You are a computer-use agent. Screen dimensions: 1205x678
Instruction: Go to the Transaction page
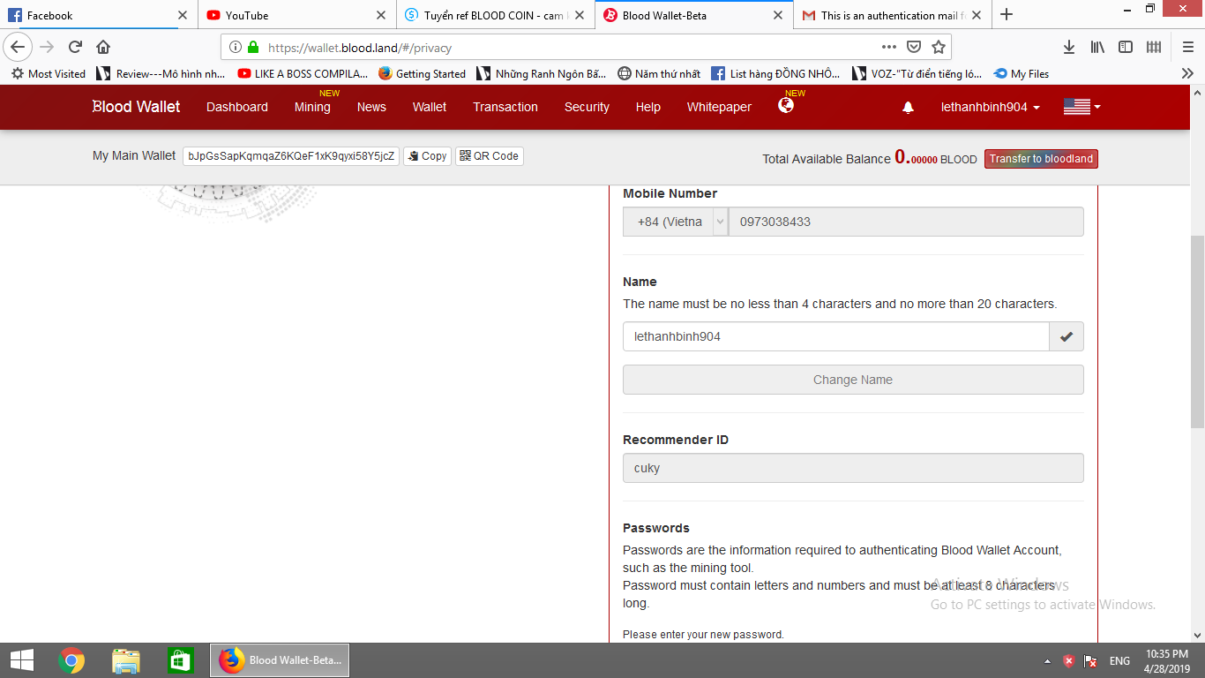click(x=505, y=107)
